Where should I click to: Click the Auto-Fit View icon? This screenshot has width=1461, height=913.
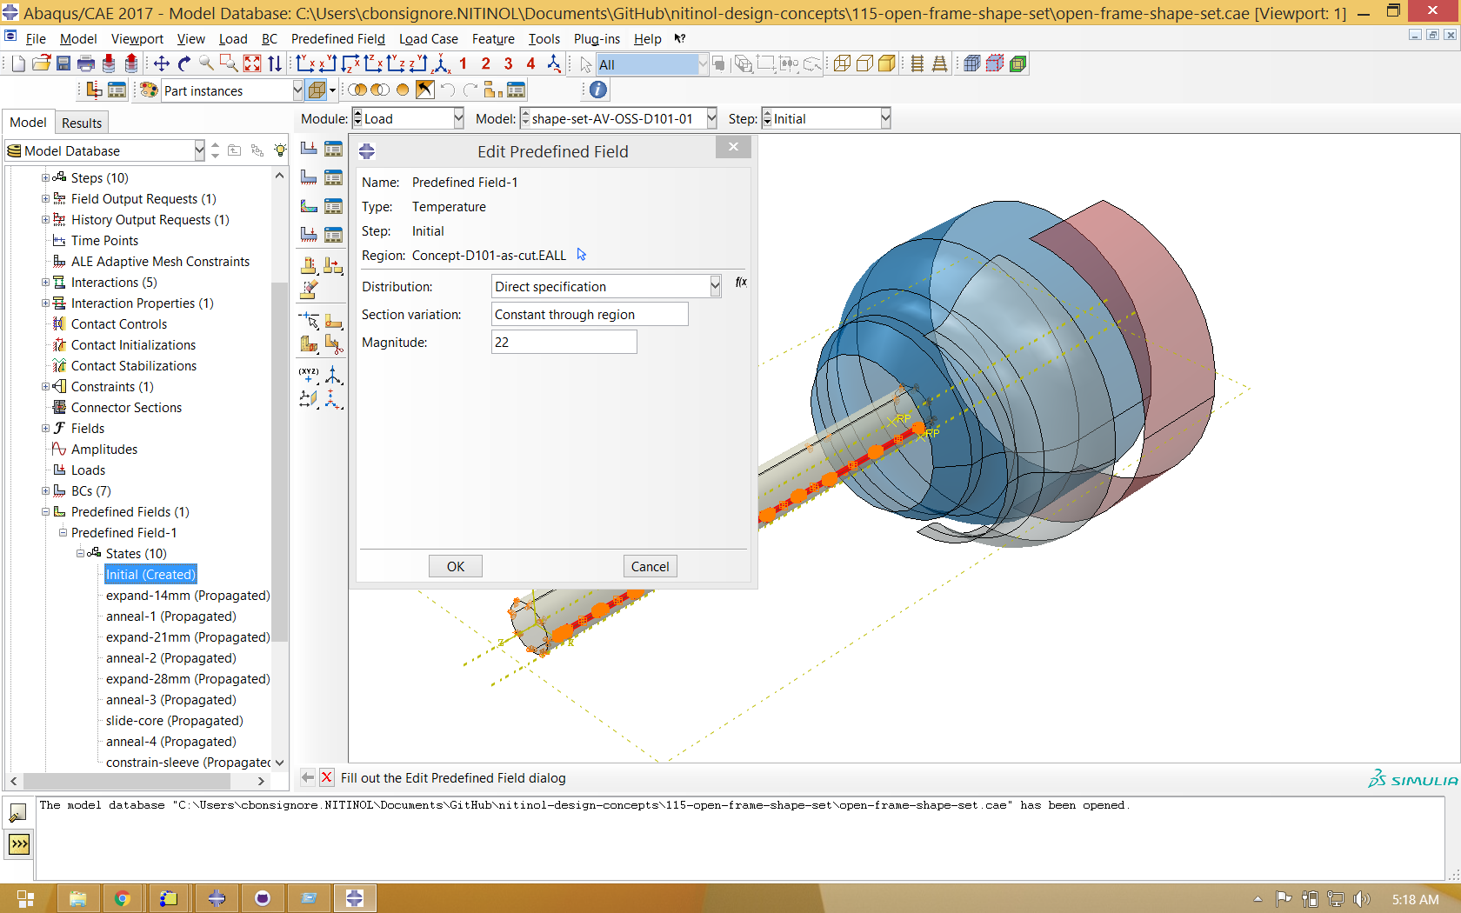[x=252, y=63]
